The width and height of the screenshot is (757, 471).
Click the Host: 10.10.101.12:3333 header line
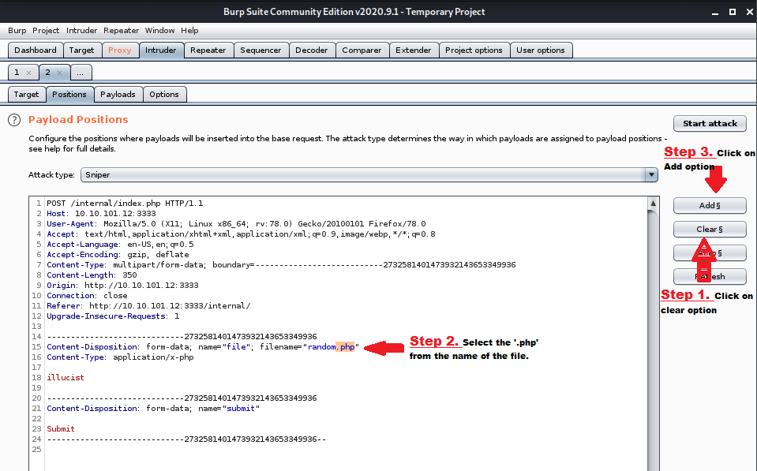tap(101, 213)
